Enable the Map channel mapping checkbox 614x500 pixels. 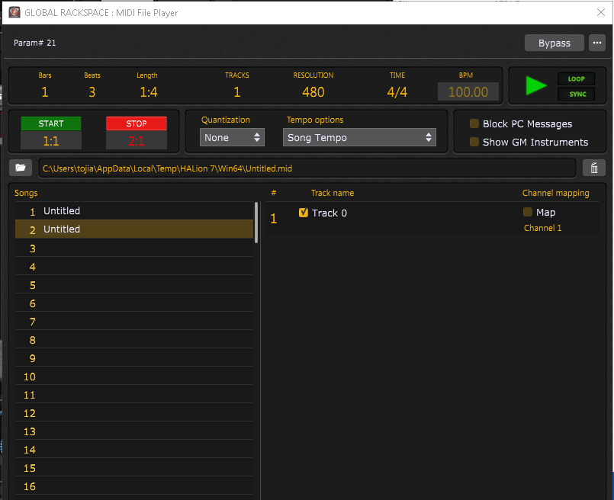click(x=528, y=212)
